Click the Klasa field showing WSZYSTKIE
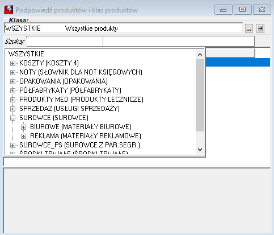This screenshot has height=235, width=274. click(x=123, y=28)
